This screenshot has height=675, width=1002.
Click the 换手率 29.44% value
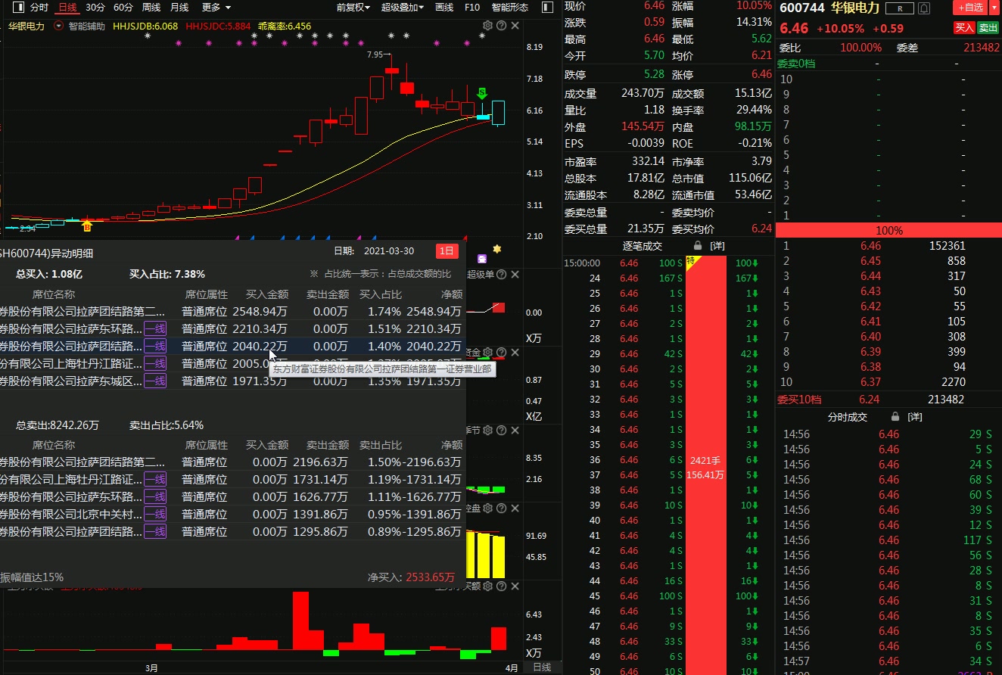tap(754, 110)
